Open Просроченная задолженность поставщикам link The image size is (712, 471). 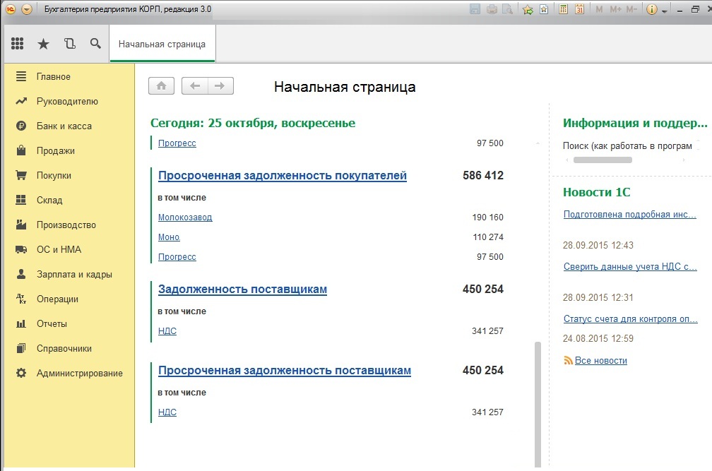click(x=284, y=370)
